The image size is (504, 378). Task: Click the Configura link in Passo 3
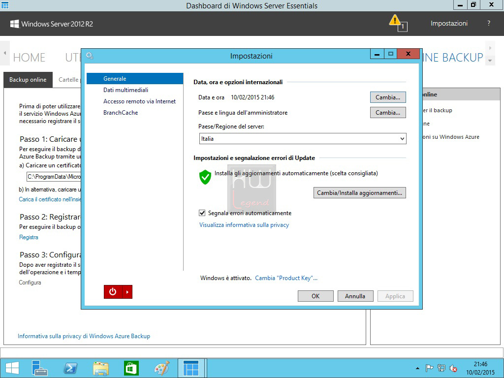pyautogui.click(x=30, y=283)
